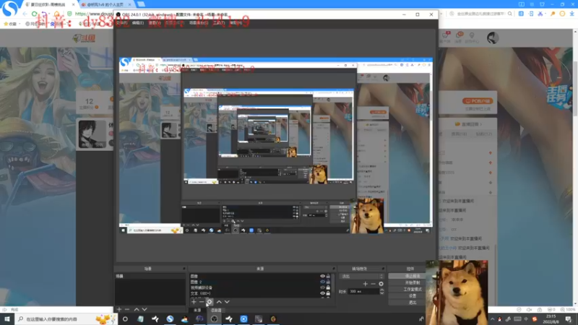Open the 查看(V) menu in OBS
The height and width of the screenshot is (325, 578).
click(155, 23)
